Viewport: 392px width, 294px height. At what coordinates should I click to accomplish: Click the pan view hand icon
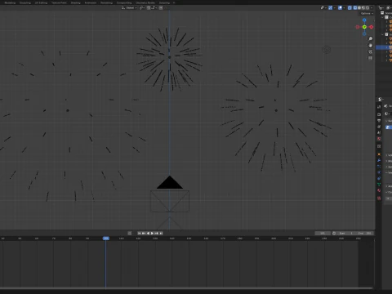click(x=370, y=45)
